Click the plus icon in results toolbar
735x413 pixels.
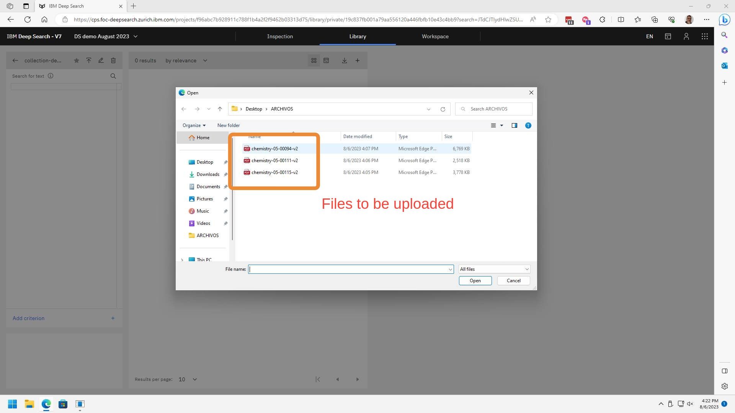pyautogui.click(x=358, y=60)
